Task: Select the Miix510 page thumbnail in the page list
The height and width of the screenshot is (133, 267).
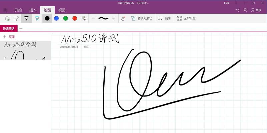Action: click(25, 50)
